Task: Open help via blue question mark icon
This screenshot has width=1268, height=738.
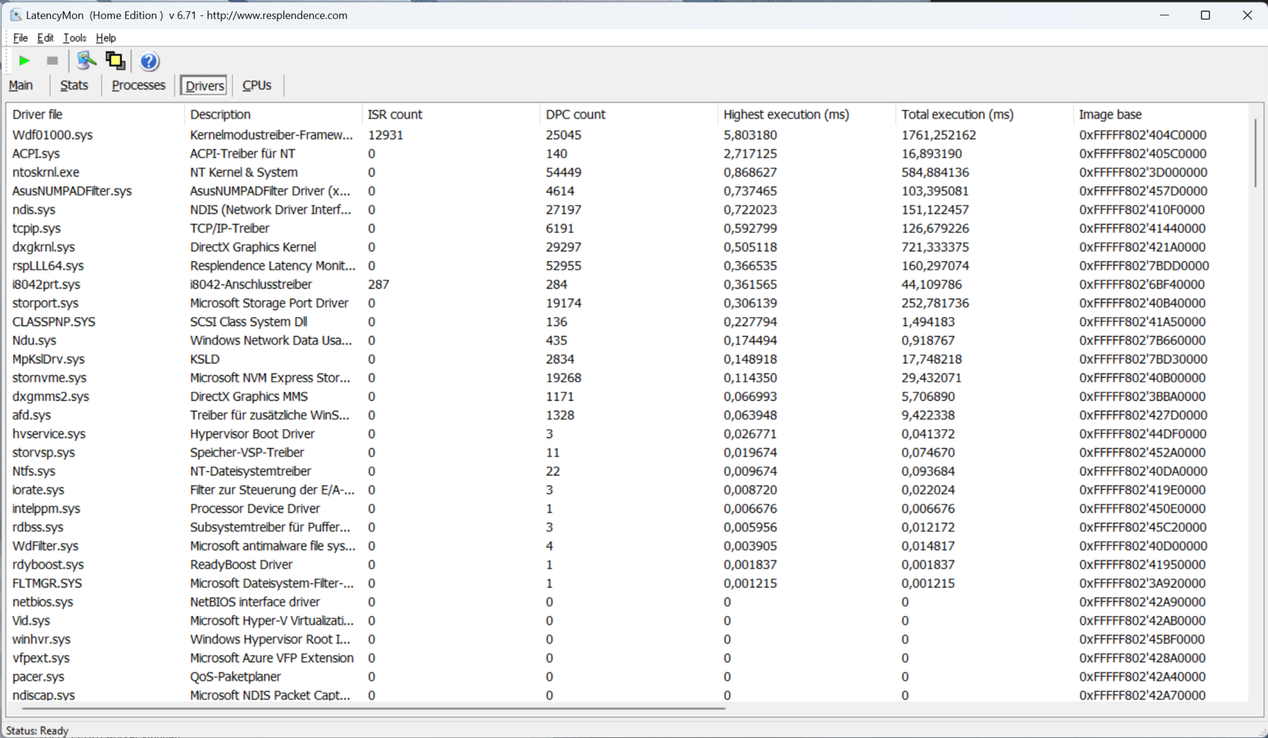Action: tap(149, 61)
